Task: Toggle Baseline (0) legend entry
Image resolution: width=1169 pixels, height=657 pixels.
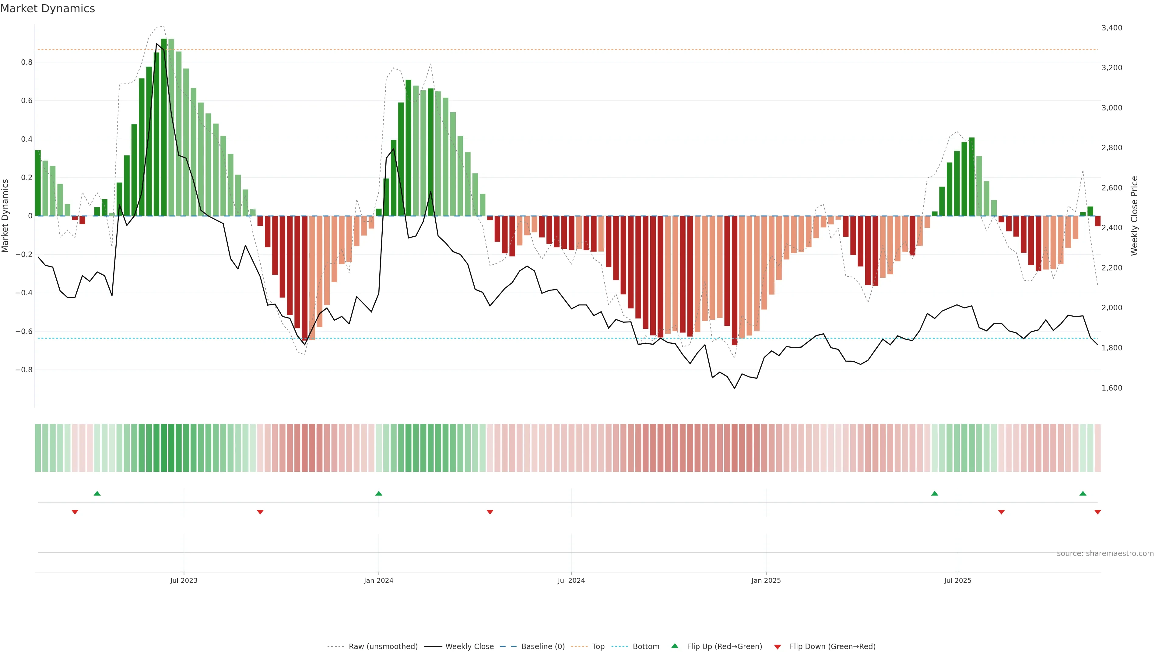Action: click(x=543, y=647)
